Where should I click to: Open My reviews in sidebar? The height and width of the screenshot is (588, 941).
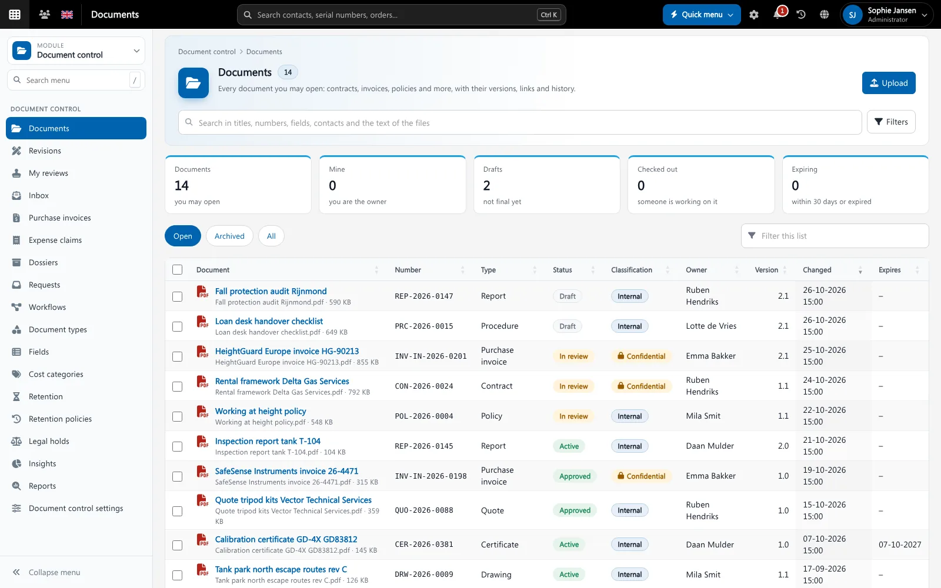76,173
